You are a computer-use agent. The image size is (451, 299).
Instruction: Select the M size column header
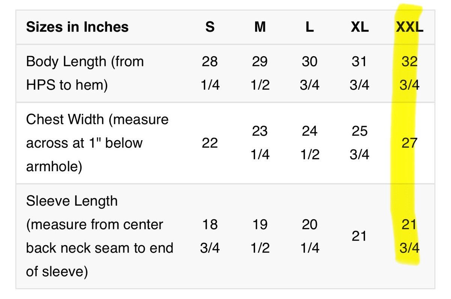[260, 27]
